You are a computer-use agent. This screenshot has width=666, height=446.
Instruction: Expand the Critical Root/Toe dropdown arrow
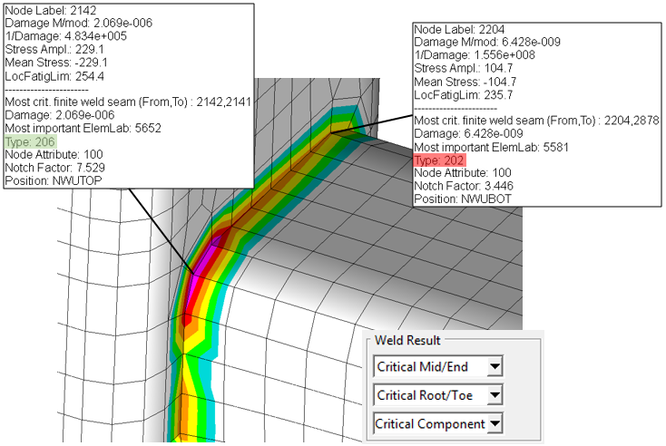pyautogui.click(x=495, y=395)
